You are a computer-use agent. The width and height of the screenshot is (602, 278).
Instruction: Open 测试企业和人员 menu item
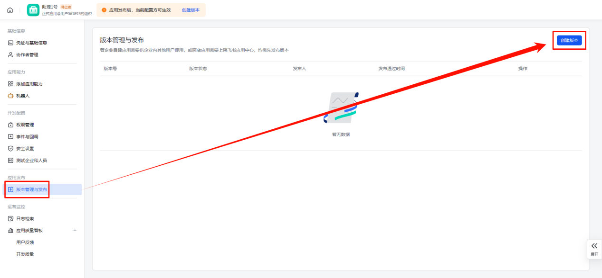[31, 161]
